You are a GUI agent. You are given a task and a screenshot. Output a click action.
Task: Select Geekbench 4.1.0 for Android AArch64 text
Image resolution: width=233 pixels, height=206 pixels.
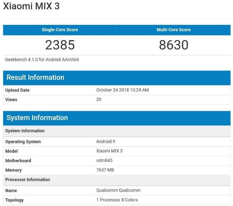tap(42, 60)
